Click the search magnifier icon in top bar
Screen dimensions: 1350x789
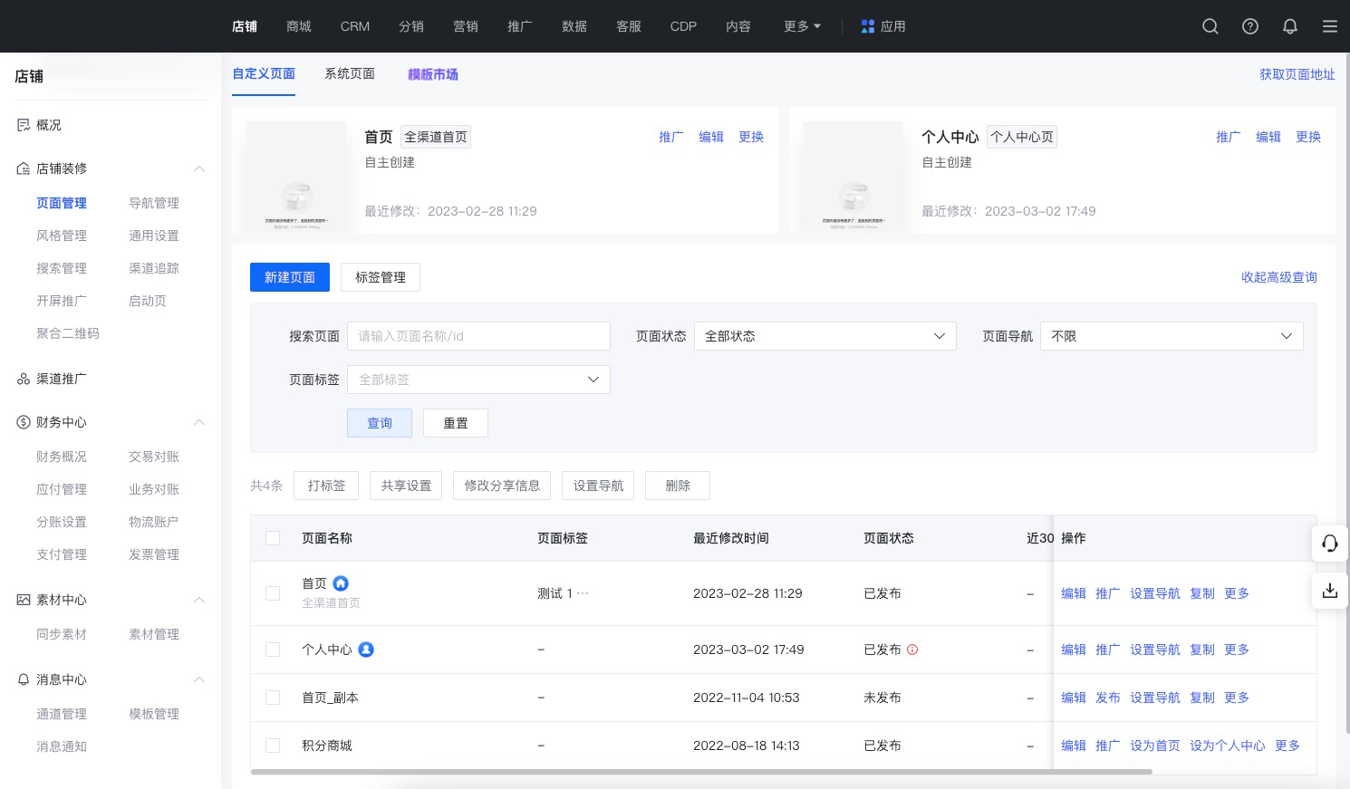(x=1210, y=26)
